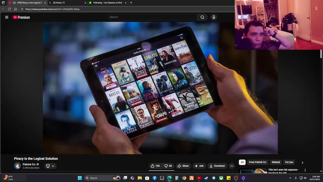Open the Patrick Cc: channel name link
The height and width of the screenshot is (182, 323).
click(29, 164)
